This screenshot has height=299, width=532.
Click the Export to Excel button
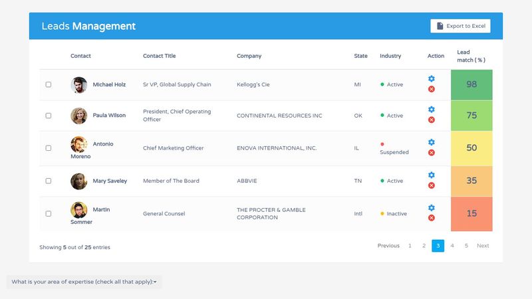460,26
